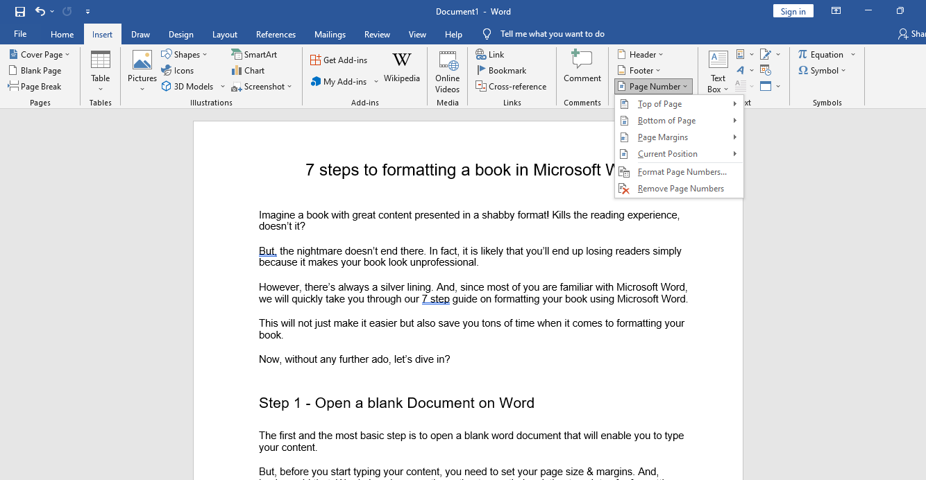The width and height of the screenshot is (926, 480).
Task: Open the Symbol dropdown
Action: (823, 71)
